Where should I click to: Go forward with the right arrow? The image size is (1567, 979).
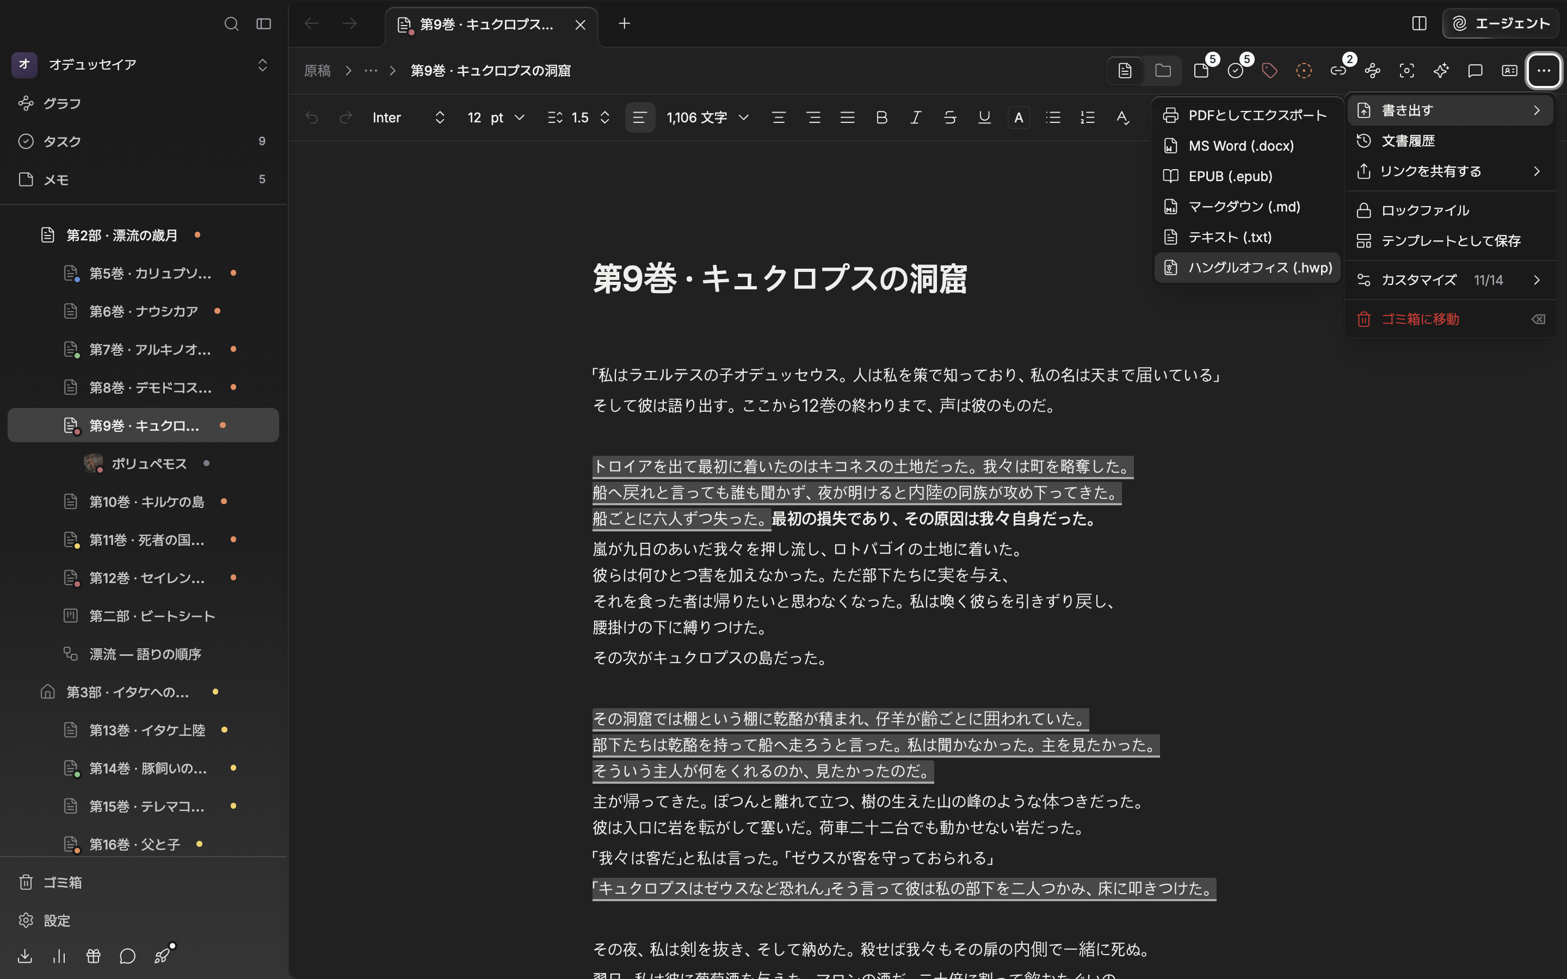(x=350, y=24)
